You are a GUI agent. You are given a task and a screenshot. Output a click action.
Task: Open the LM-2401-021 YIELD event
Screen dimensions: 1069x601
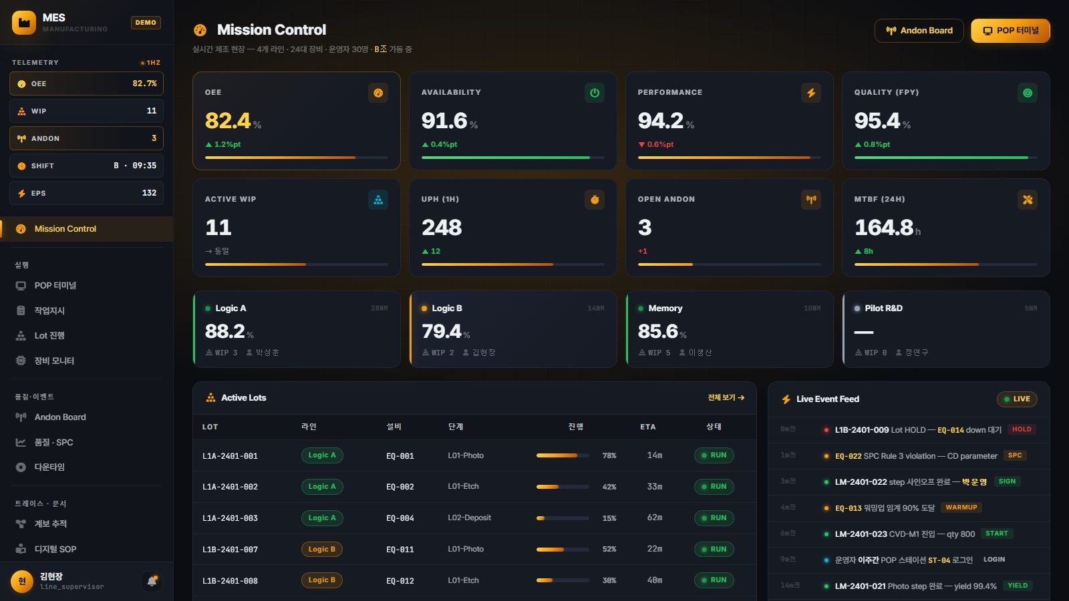coord(909,586)
